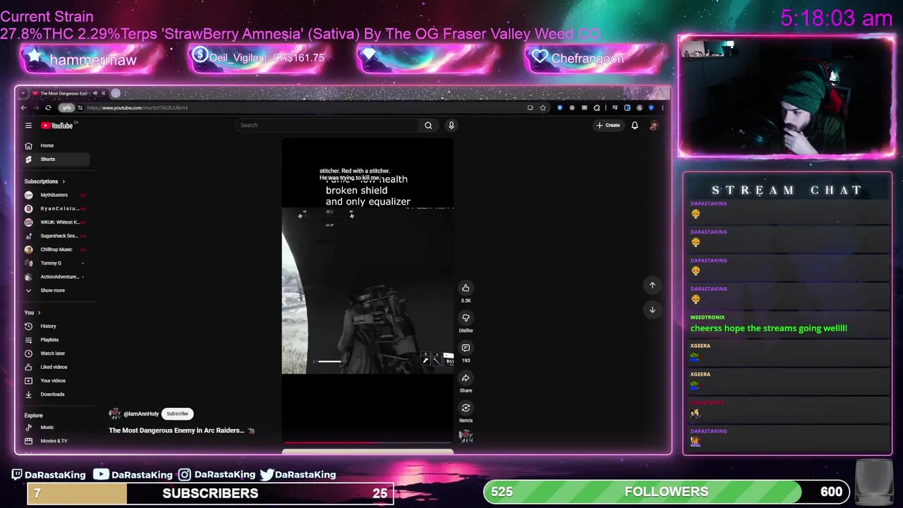Click WEEDTRONIX chat message 'cheerss hope the streams going wellll'
903x508 pixels.
769,328
